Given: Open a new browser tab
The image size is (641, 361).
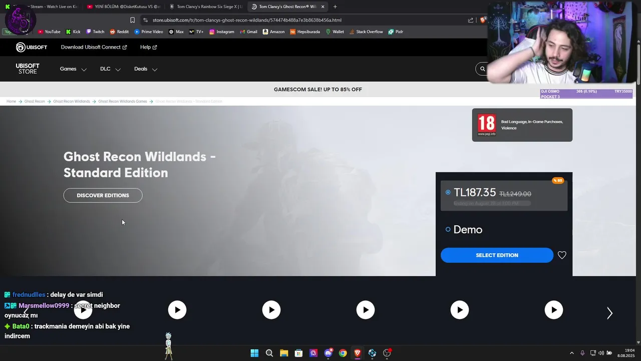Looking at the screenshot, I should (335, 7).
